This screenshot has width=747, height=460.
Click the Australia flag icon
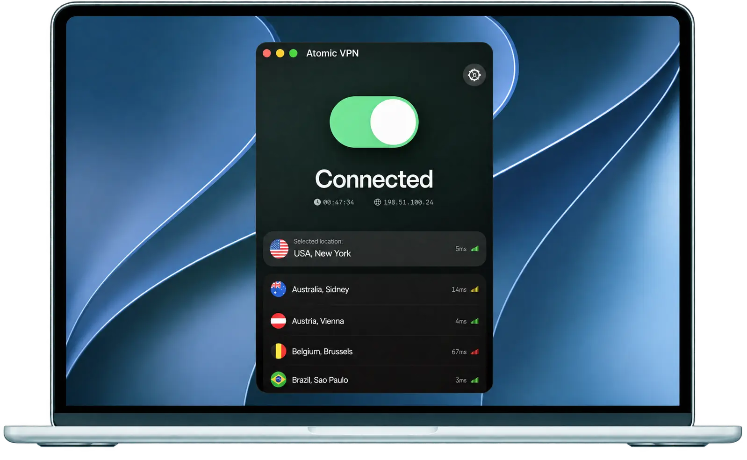pyautogui.click(x=278, y=289)
